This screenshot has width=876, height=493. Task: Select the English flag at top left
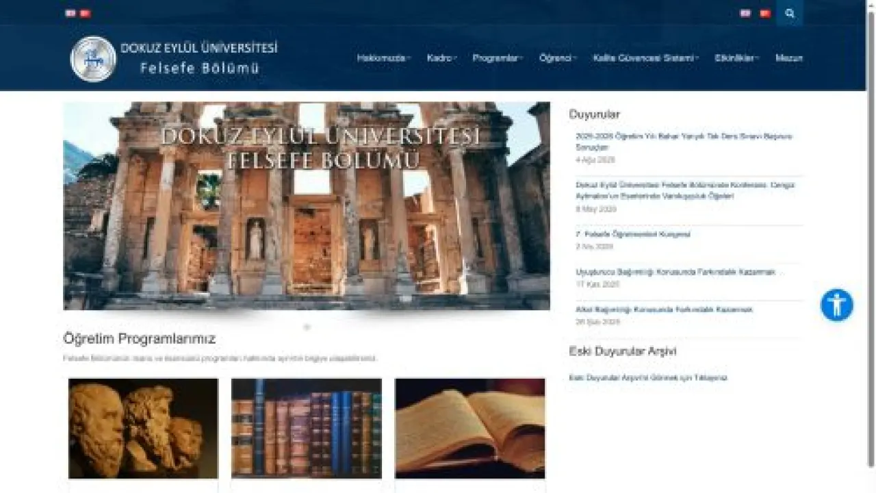click(x=70, y=13)
